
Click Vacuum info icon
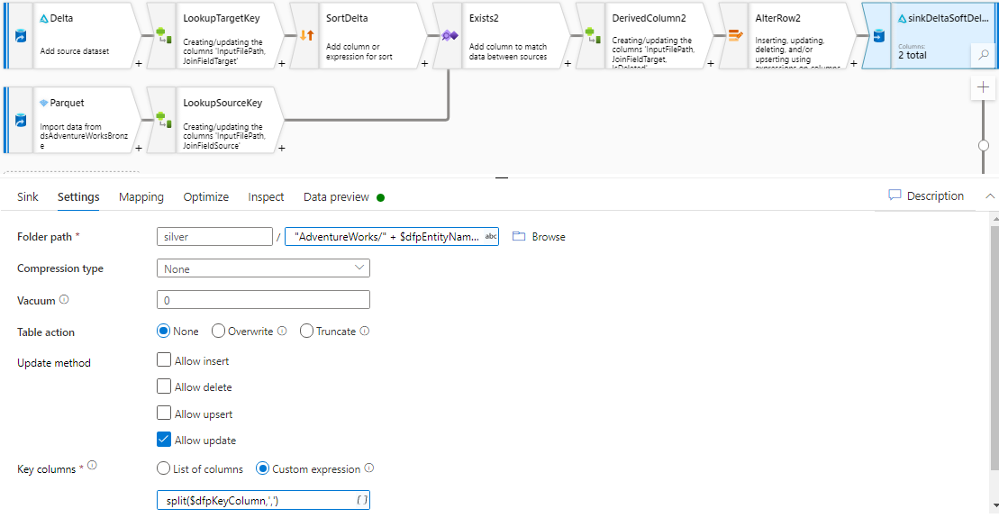pos(64,299)
